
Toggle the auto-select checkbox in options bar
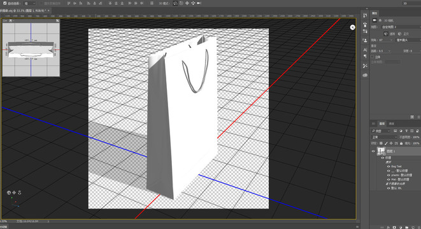[x=5, y=3]
